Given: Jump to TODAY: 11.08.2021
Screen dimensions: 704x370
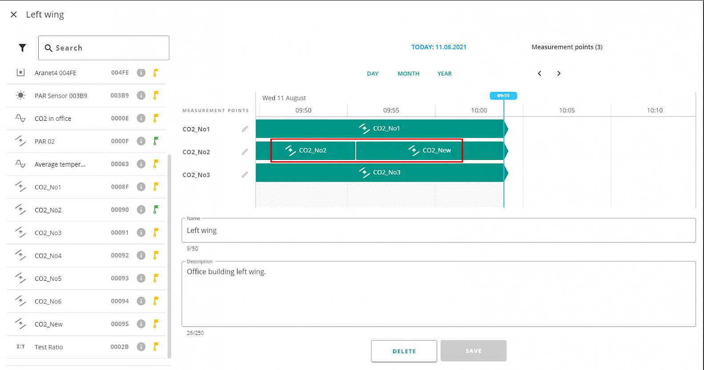Looking at the screenshot, I should [438, 47].
